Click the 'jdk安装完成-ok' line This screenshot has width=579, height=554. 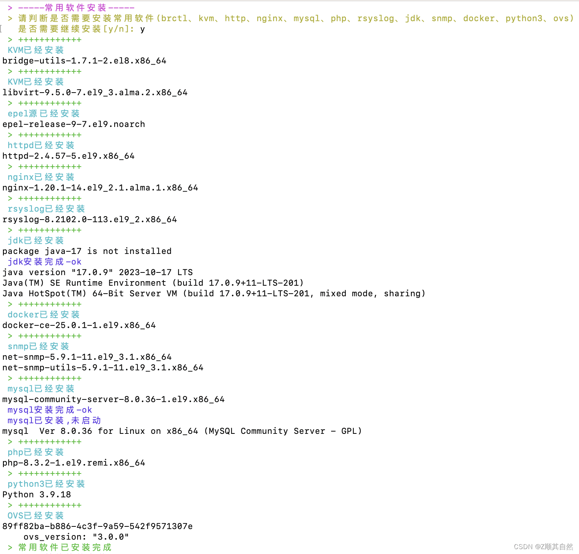click(x=44, y=262)
